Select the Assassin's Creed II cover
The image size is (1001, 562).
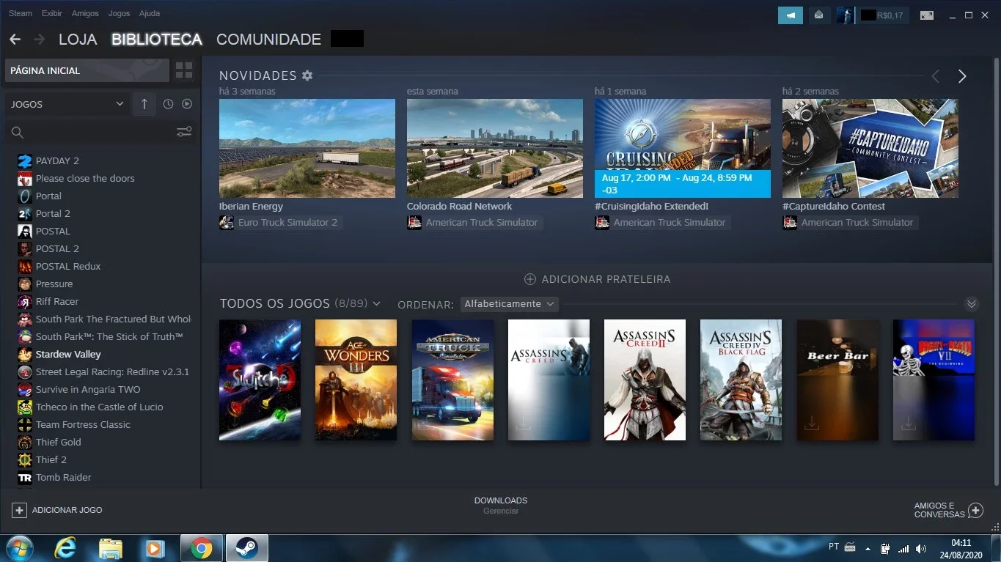click(645, 380)
